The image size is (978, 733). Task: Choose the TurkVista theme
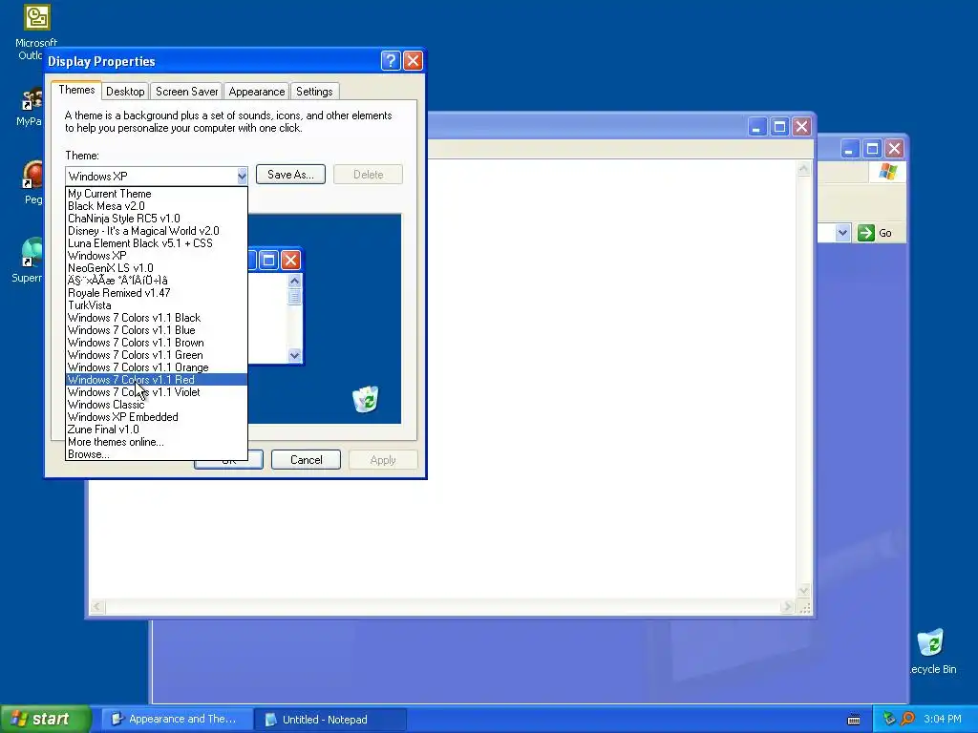point(157,305)
